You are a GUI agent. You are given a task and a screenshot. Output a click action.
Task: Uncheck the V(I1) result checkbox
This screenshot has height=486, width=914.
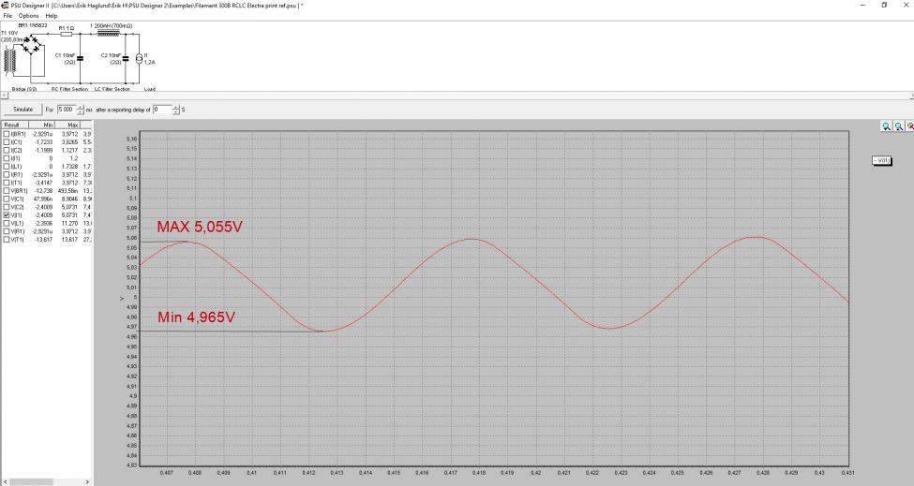coord(7,215)
